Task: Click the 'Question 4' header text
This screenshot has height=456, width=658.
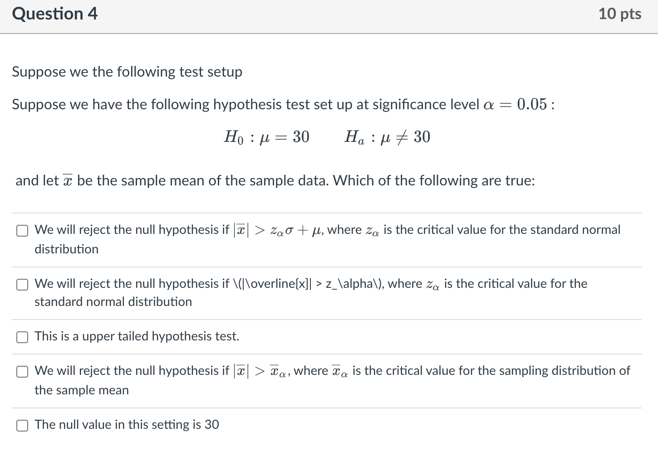Action: pos(54,14)
